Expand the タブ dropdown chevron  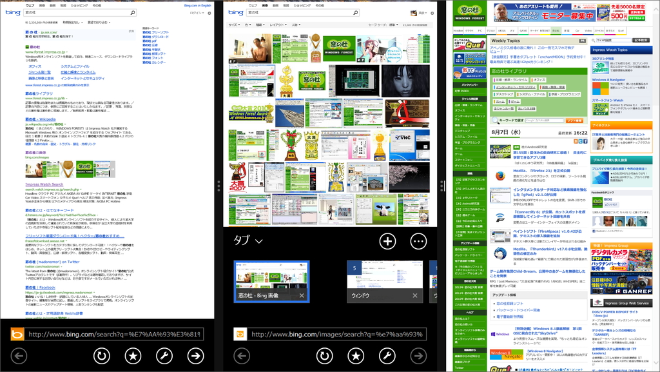pos(259,241)
